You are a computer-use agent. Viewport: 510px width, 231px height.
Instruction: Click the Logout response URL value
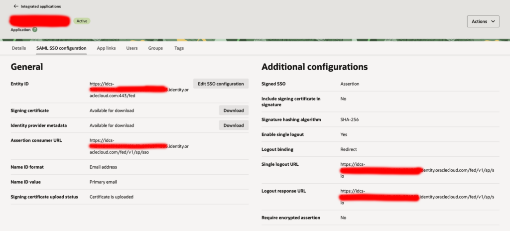[383, 197]
